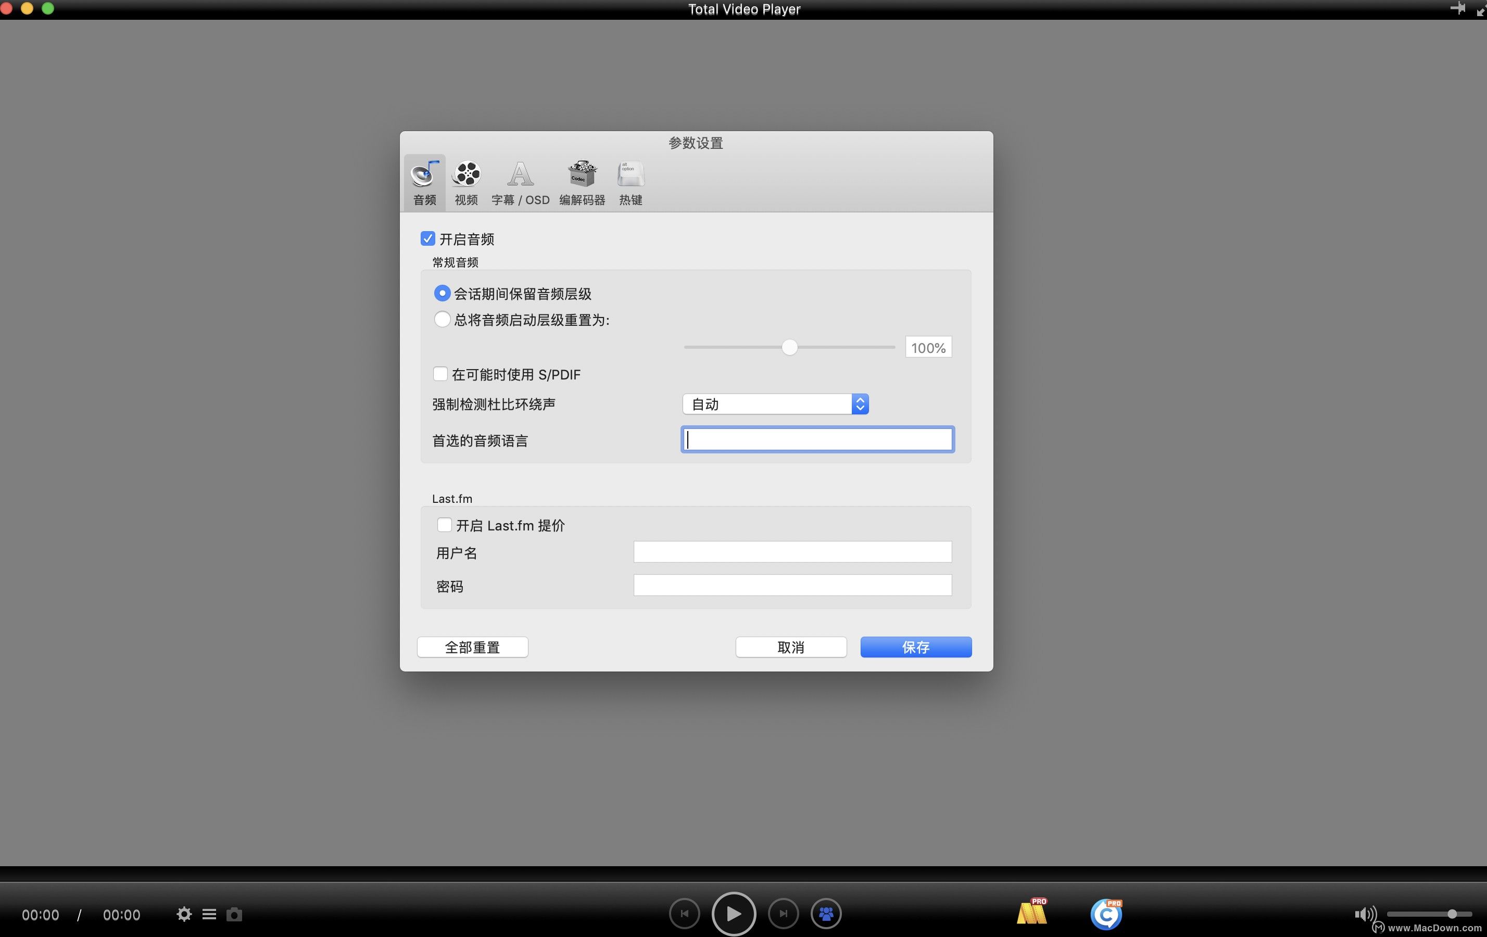Switch to the 视频 video tab
1487x937 pixels.
[466, 183]
